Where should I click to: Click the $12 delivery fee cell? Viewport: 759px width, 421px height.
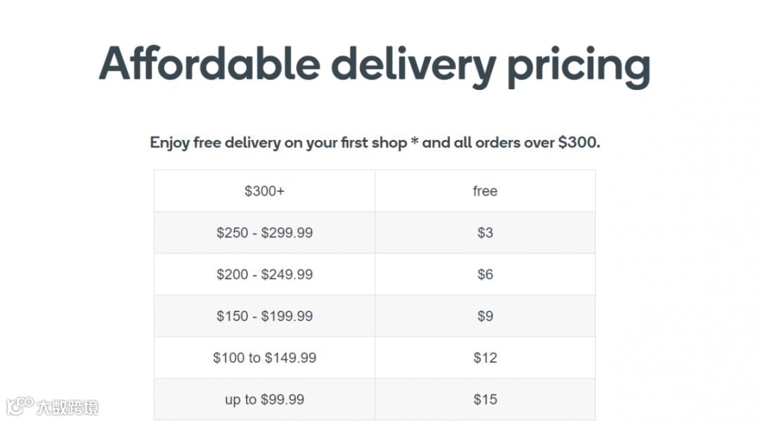485,358
